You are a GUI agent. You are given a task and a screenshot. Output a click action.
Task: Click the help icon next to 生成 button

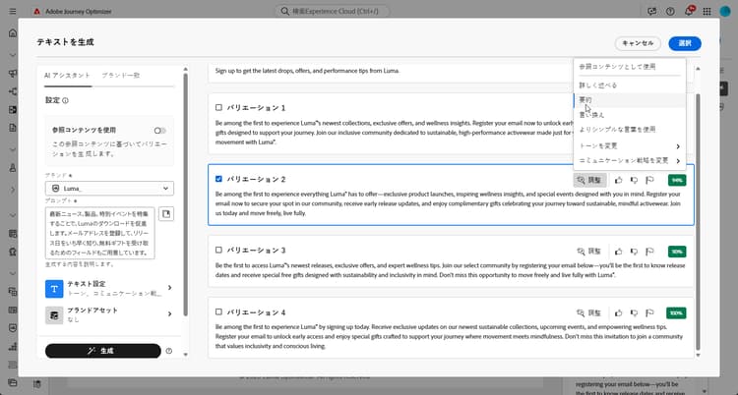point(169,351)
